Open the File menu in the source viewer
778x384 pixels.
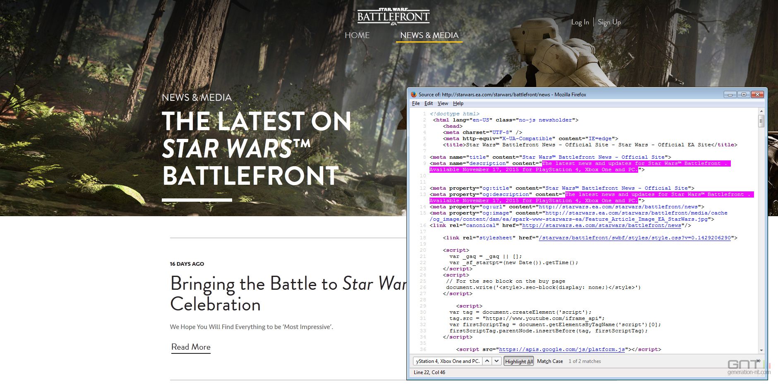point(416,103)
